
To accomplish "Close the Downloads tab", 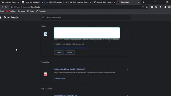I will click(x=138, y=2).
